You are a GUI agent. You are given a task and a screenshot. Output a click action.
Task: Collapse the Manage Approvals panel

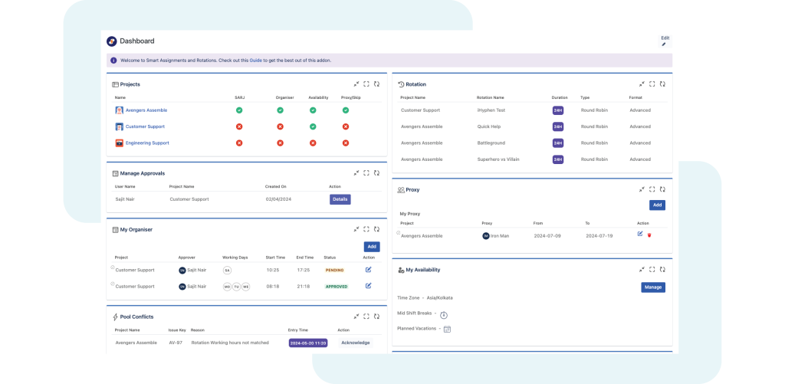coord(356,173)
